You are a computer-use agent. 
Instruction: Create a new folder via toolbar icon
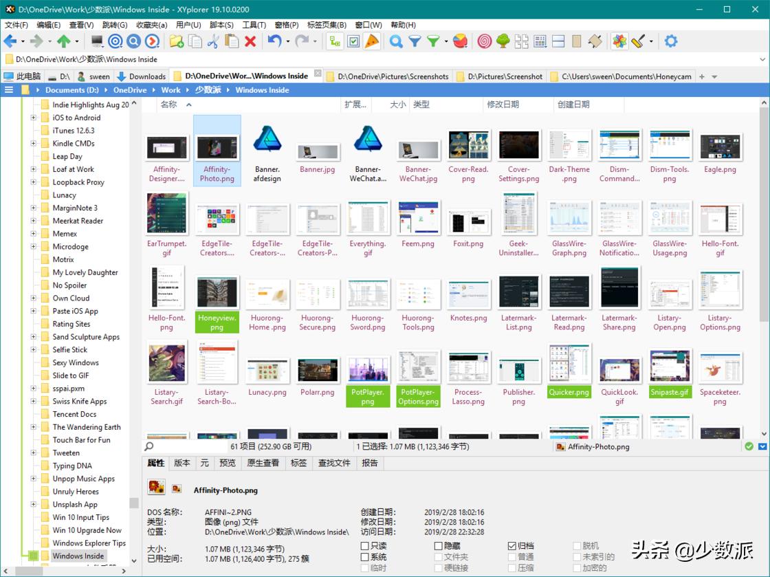[175, 41]
